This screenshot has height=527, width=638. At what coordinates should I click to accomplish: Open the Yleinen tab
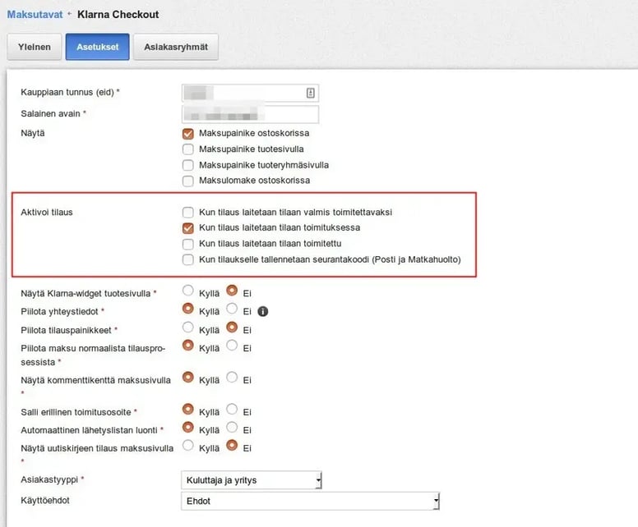point(35,47)
